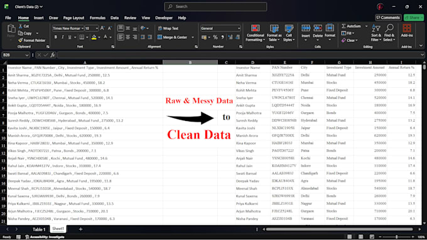Open the font size dropdown

point(97,28)
